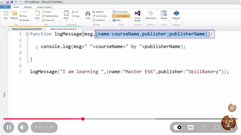Click the Paste clipboard icon
The width and height of the screenshot is (241, 135).
[66, 13]
